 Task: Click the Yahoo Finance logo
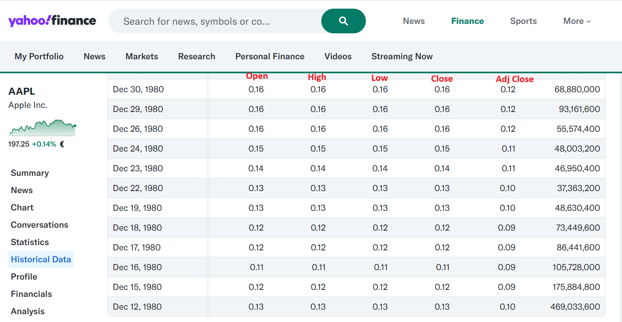coord(52,21)
